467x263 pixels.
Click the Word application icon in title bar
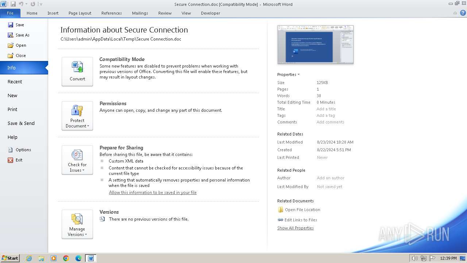[x=4, y=4]
